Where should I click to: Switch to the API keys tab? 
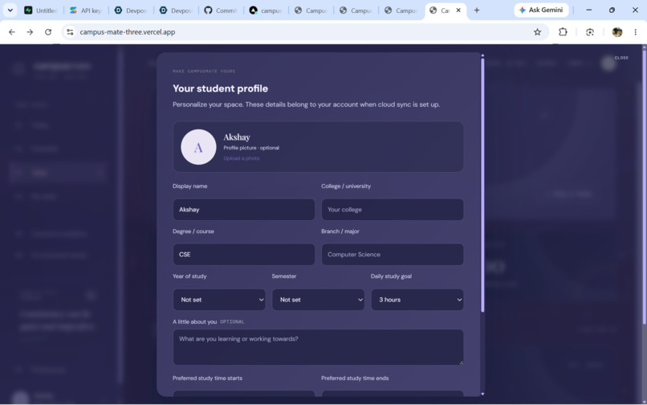86,10
